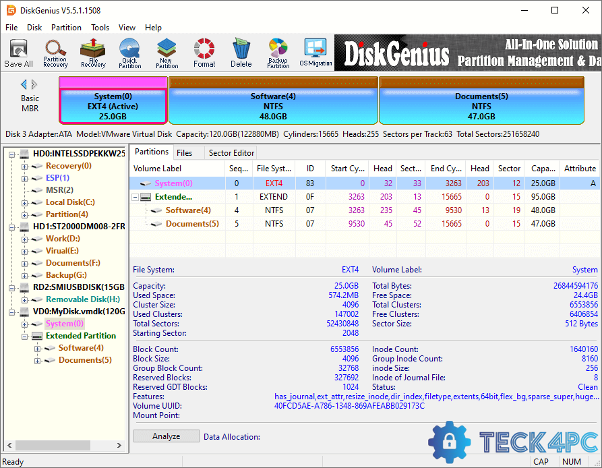The height and width of the screenshot is (468, 602).
Task: Collapse the HD0 INTEL SSD disk node
Action: [x=12, y=154]
